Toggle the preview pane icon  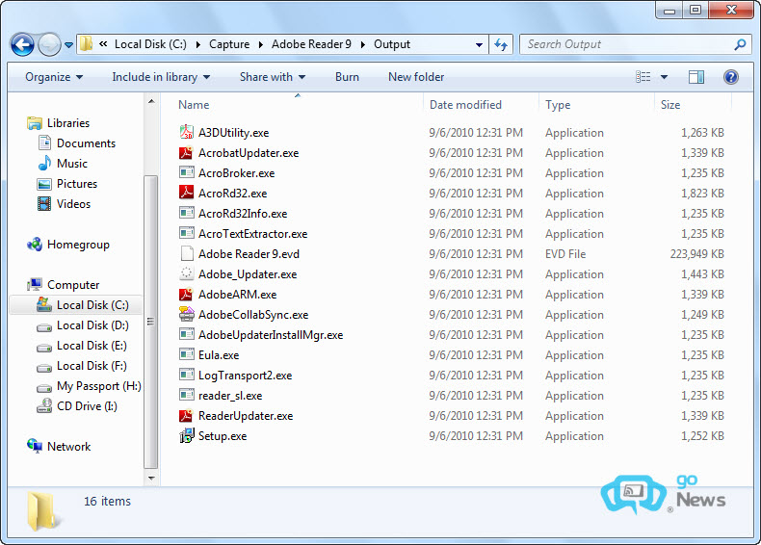point(696,77)
